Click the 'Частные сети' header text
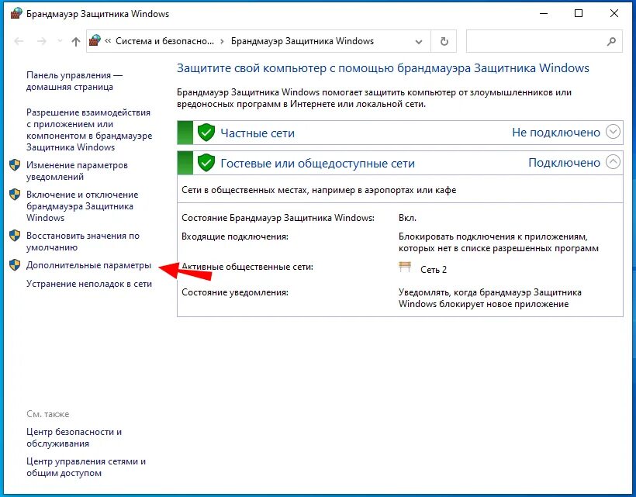Screen dimensions: 636x497 (258, 133)
